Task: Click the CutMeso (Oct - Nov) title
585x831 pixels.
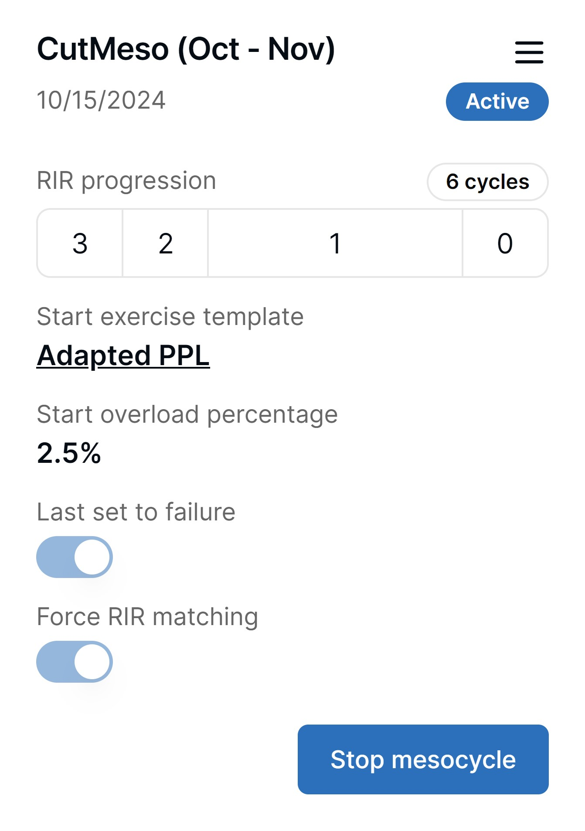Action: tap(186, 49)
